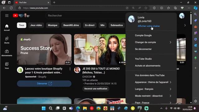
Task: Click the Microsoft Edge taskbar icon
Action: tap(78, 108)
